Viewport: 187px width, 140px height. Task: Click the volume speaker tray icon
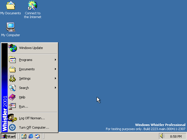(x=162, y=136)
